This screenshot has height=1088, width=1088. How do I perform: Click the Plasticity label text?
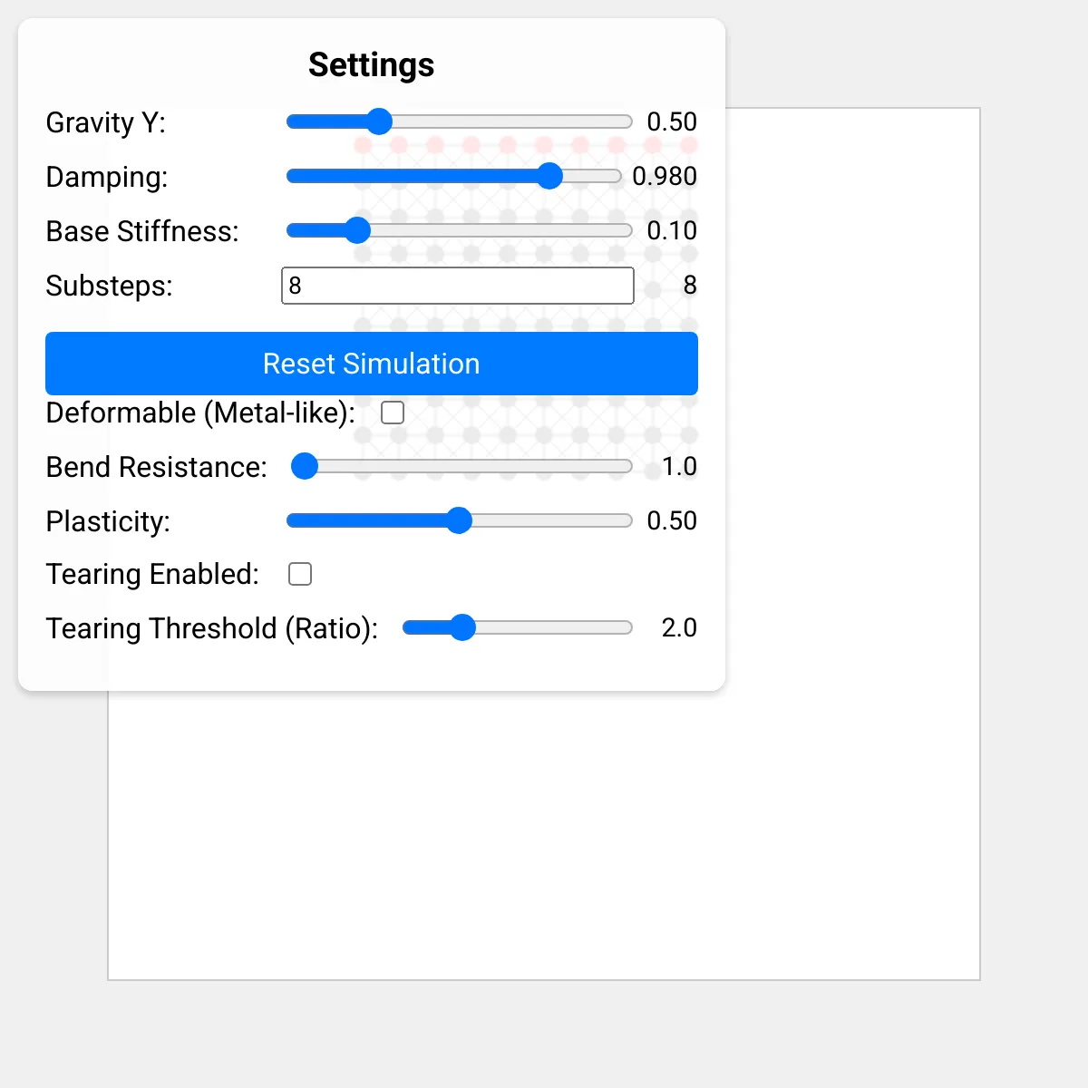[108, 521]
